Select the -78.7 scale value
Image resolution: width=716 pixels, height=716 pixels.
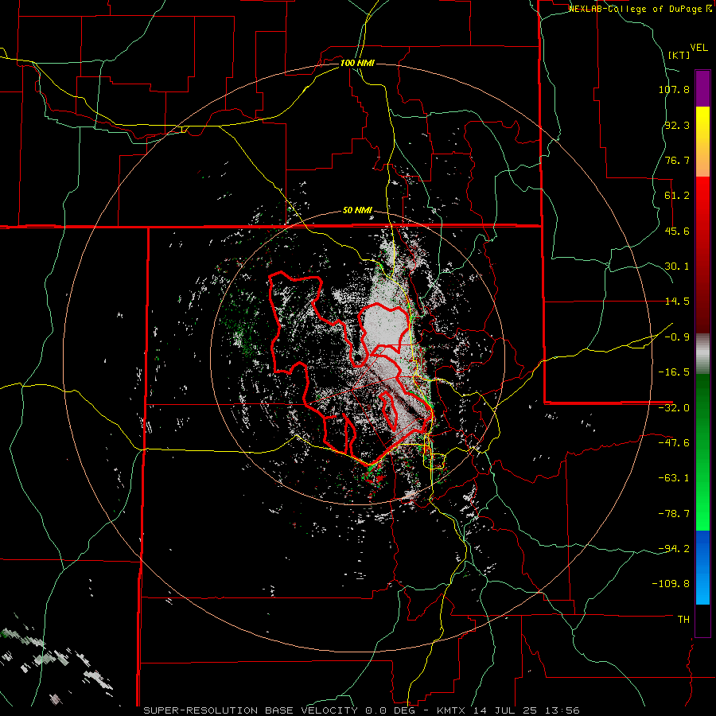click(674, 514)
